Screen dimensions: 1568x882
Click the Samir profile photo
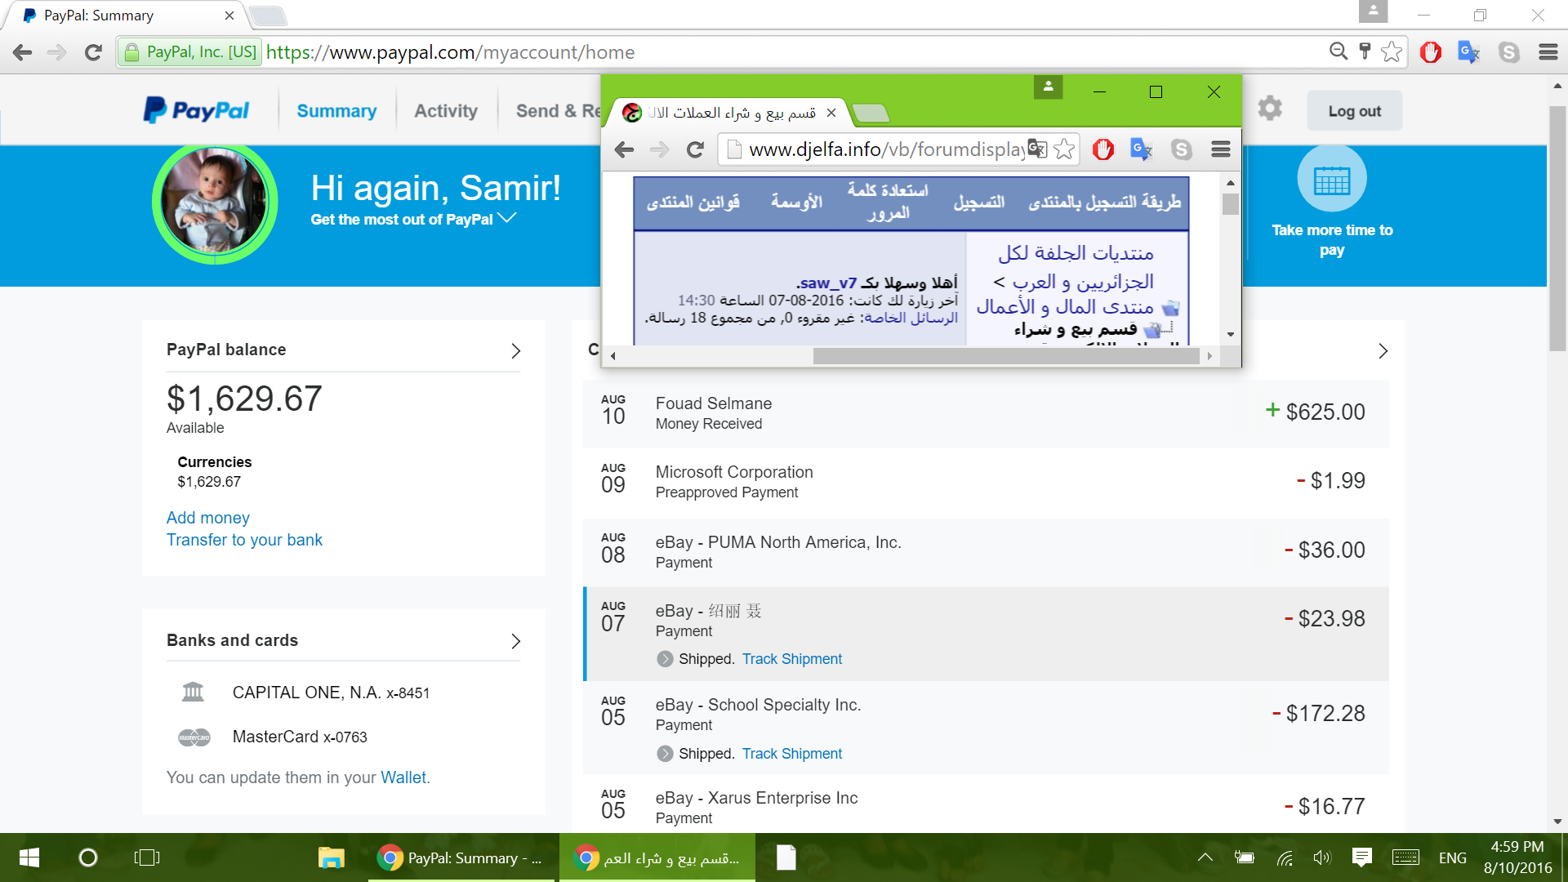[215, 202]
